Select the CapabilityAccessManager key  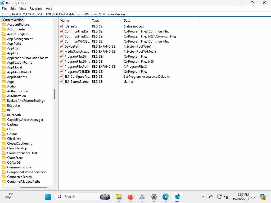25,120
